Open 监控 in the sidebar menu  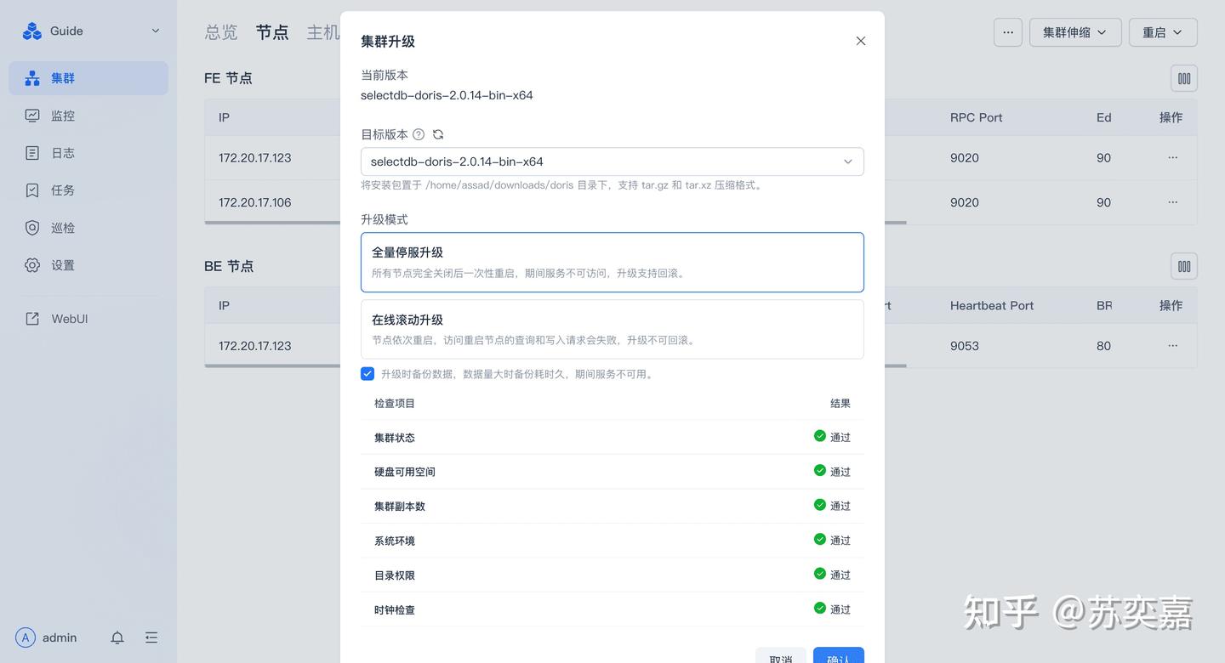(x=63, y=116)
